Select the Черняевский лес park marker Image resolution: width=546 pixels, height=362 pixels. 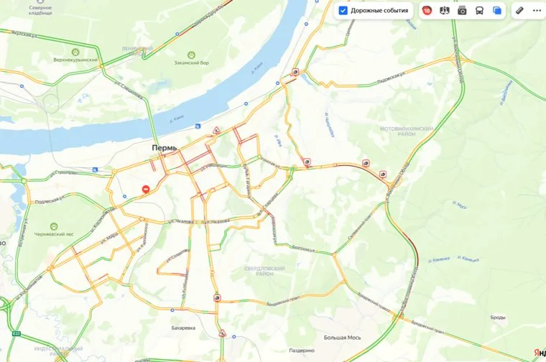(54, 226)
